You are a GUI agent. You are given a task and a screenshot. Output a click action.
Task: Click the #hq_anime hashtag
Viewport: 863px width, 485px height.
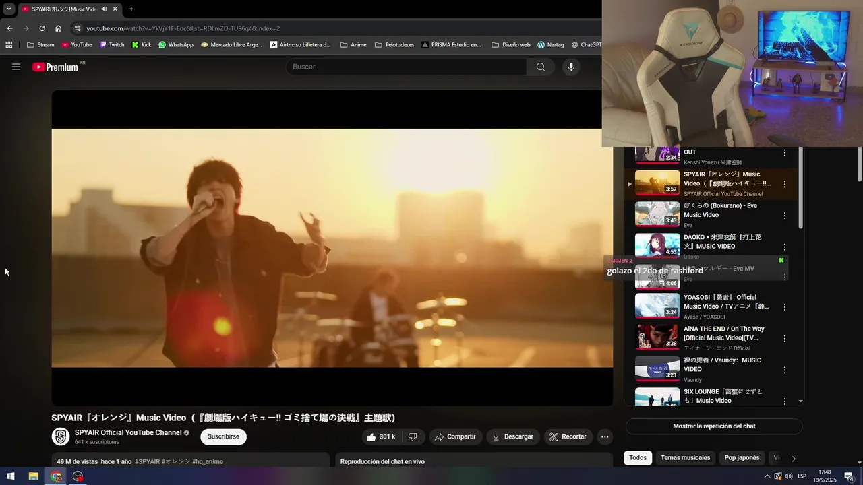tap(208, 461)
